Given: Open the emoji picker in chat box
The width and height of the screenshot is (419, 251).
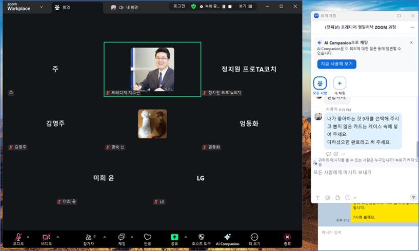Looking at the screenshot, I should [327, 197].
